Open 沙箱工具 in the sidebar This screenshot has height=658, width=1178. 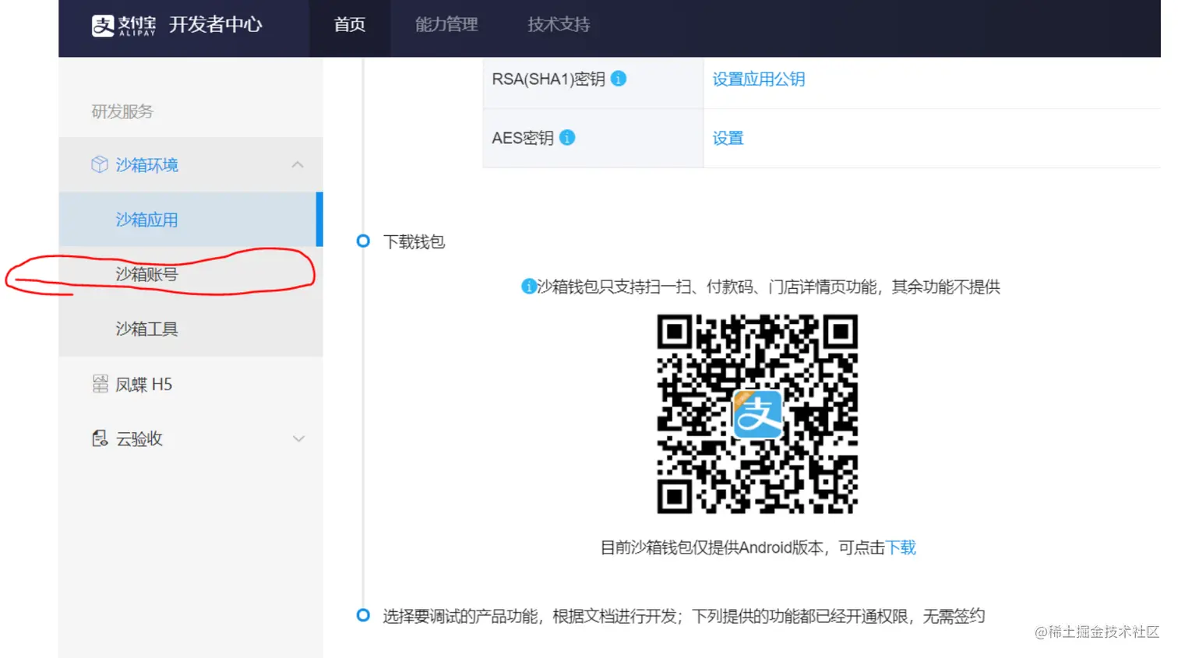click(x=191, y=329)
